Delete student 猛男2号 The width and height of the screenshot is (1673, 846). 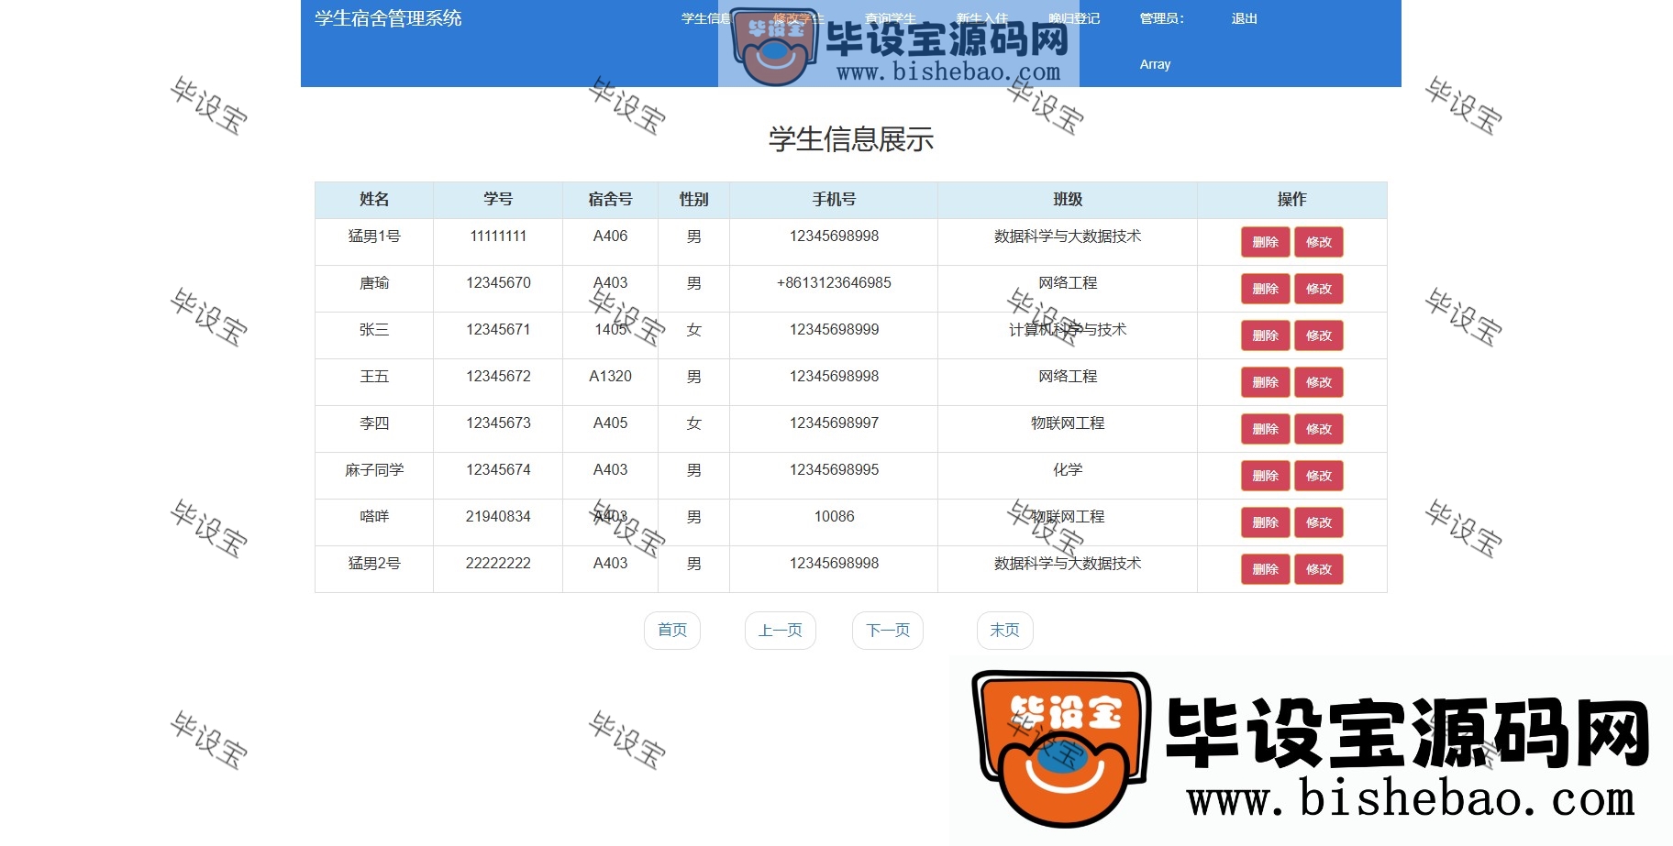(1265, 569)
